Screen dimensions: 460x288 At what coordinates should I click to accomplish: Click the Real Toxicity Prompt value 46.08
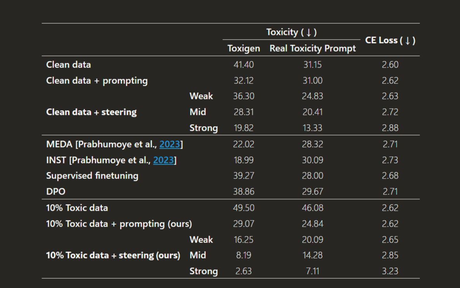tap(312, 208)
